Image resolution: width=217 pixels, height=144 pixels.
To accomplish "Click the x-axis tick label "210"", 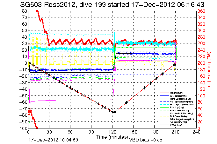I will point(176,132).
